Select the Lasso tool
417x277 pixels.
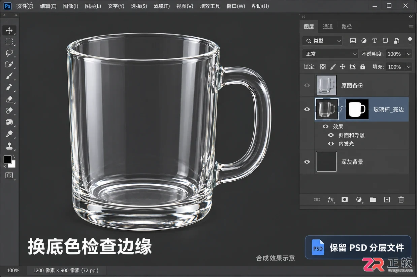coord(9,53)
